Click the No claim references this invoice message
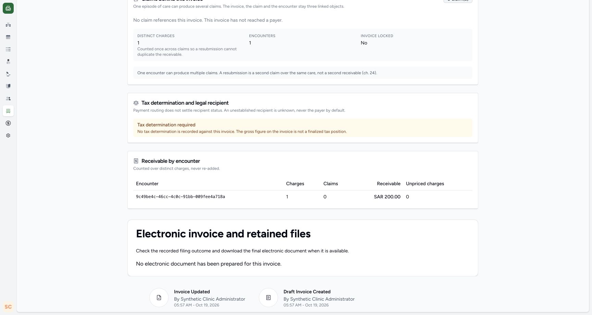Screen dimensions: 592x315 208,20
